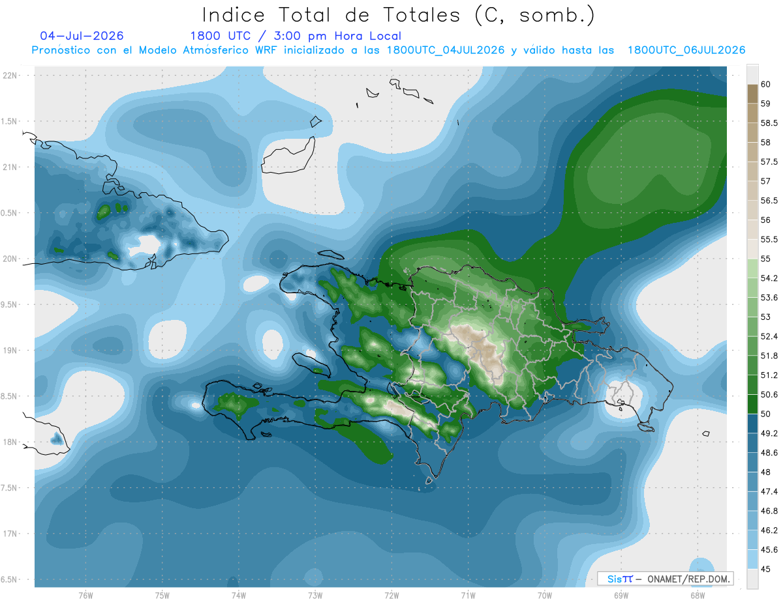Click the '76W' longitude label
This screenshot has width=783, height=604.
click(x=85, y=596)
